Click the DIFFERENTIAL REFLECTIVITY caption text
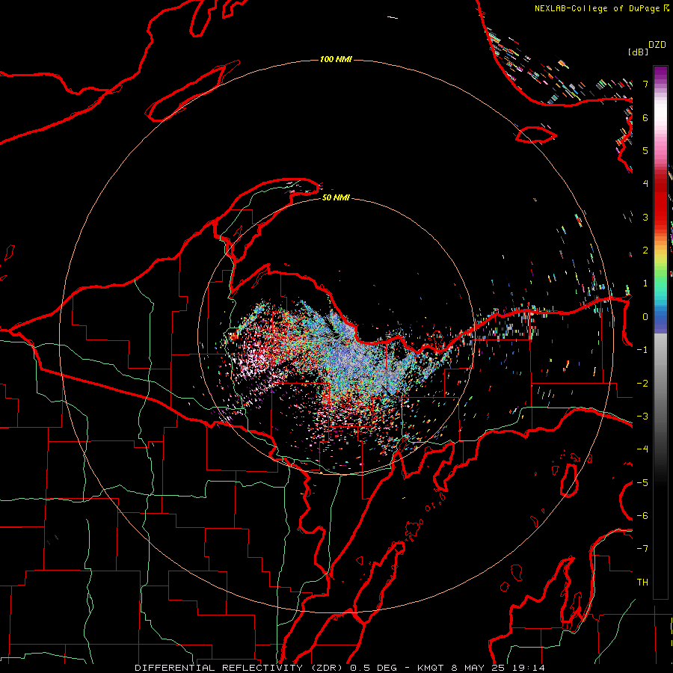 [x=219, y=668]
